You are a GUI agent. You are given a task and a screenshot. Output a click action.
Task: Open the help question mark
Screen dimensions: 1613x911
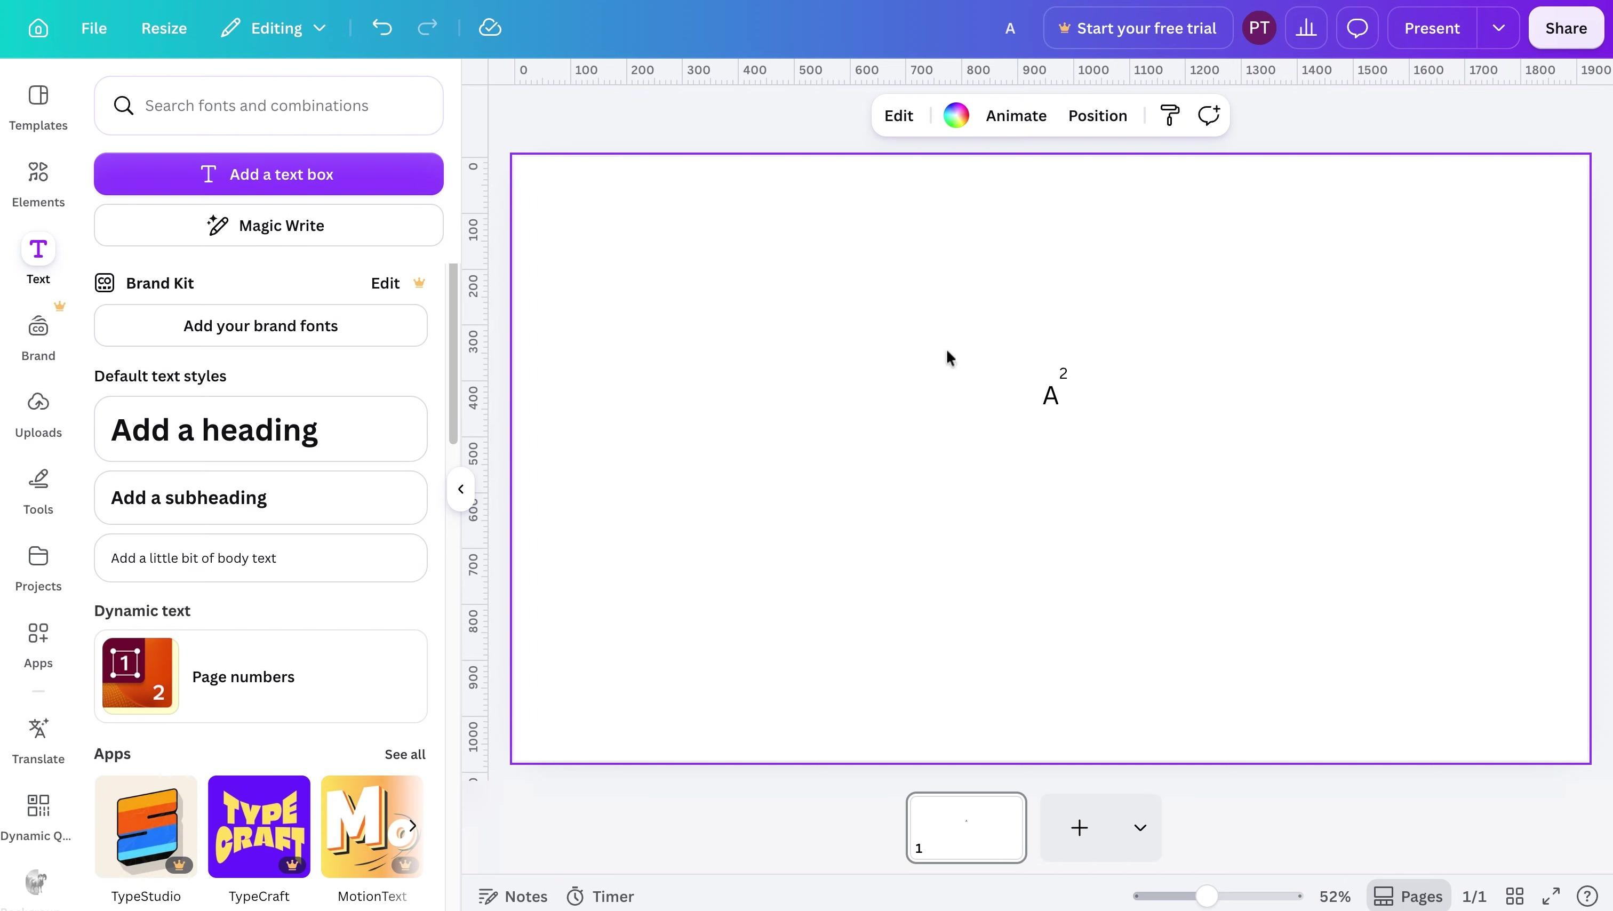1587,896
